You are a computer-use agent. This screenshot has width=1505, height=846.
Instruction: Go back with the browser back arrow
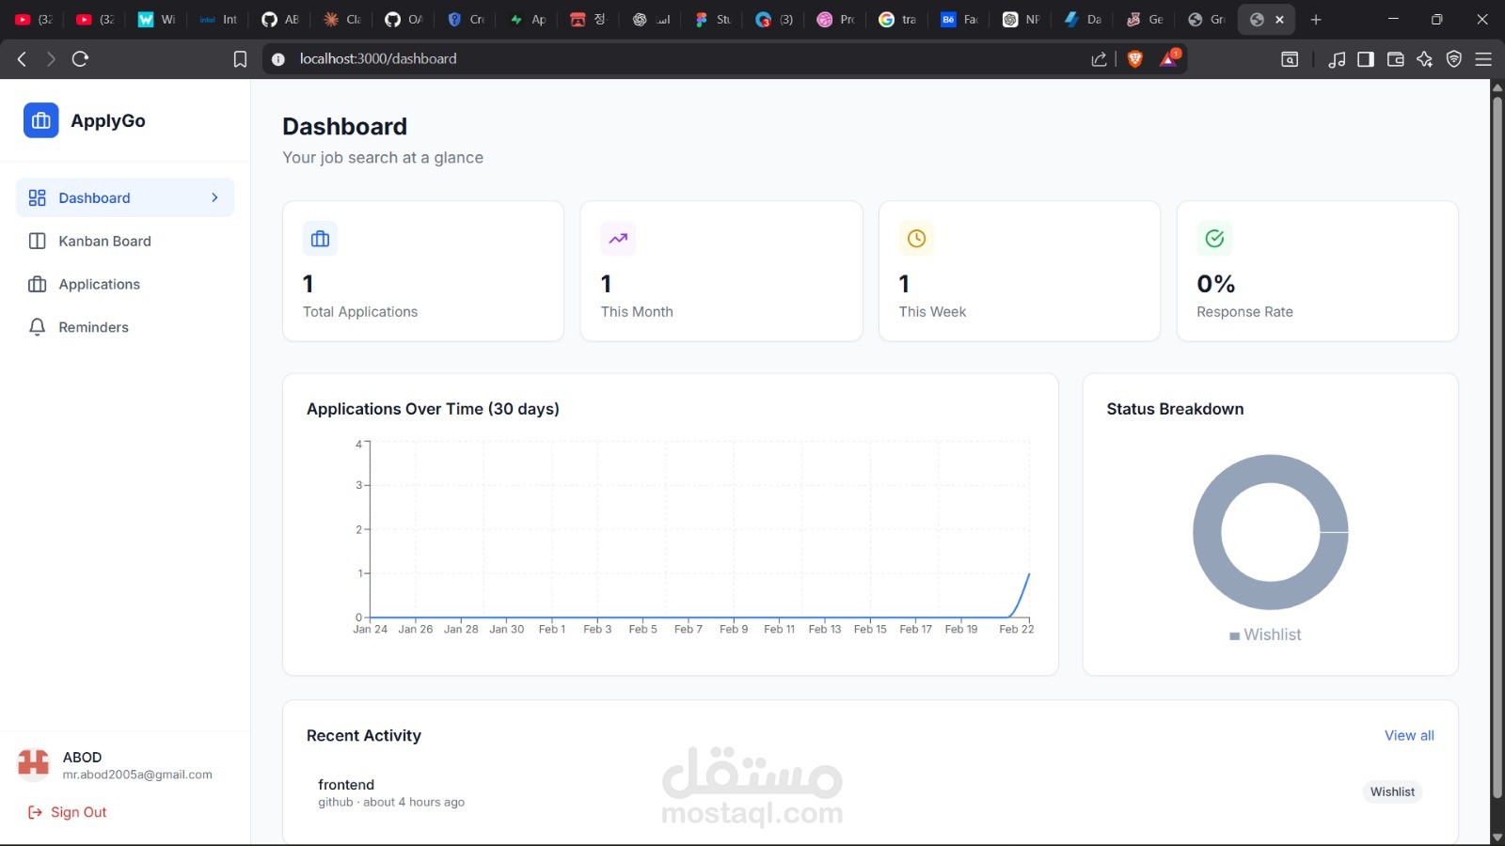click(22, 59)
